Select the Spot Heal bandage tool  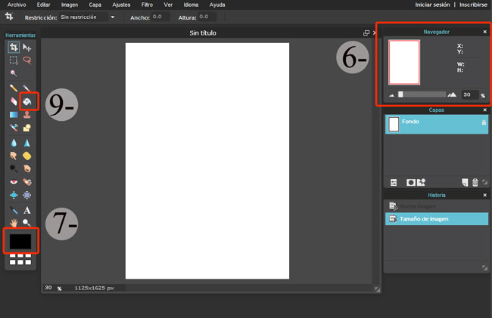pyautogui.click(x=27, y=182)
